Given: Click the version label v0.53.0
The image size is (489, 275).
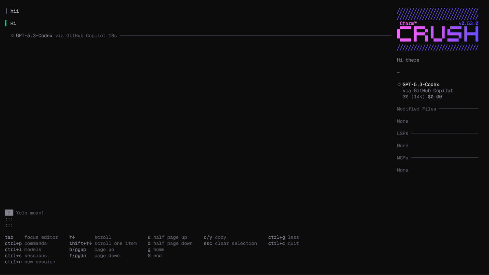Looking at the screenshot, I should 468,23.
